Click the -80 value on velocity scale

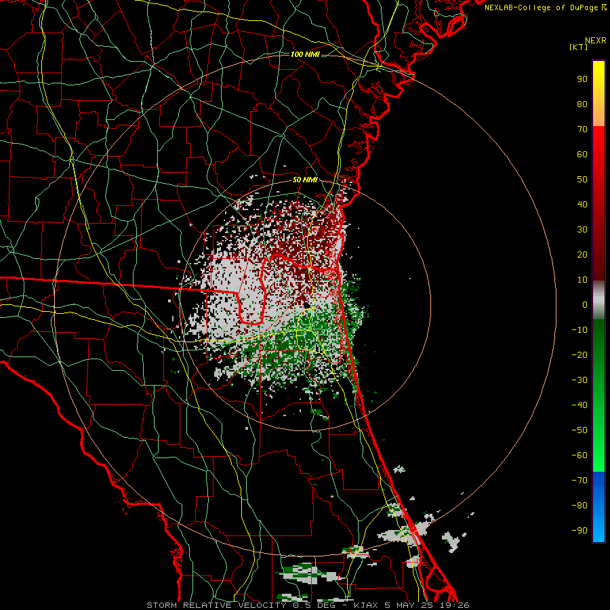click(x=579, y=506)
